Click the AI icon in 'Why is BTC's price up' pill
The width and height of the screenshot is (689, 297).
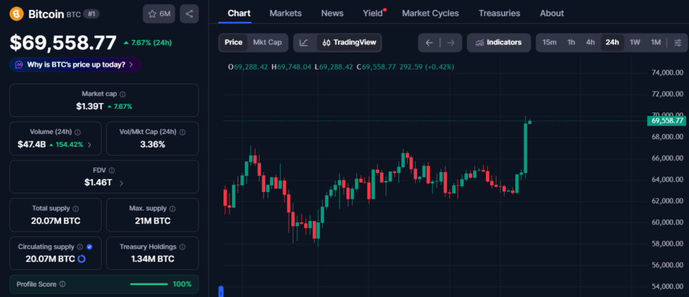click(19, 65)
